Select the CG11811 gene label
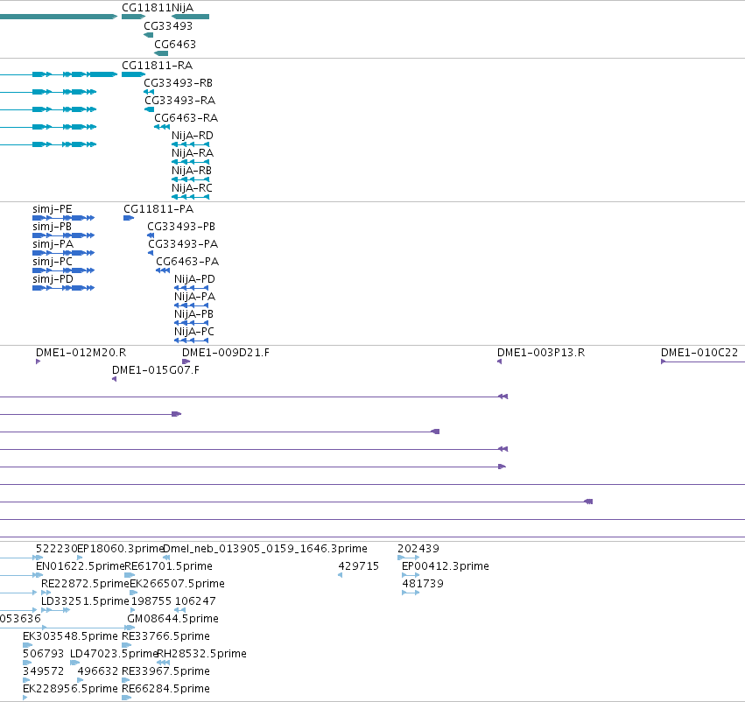This screenshot has height=702, width=745. (146, 8)
